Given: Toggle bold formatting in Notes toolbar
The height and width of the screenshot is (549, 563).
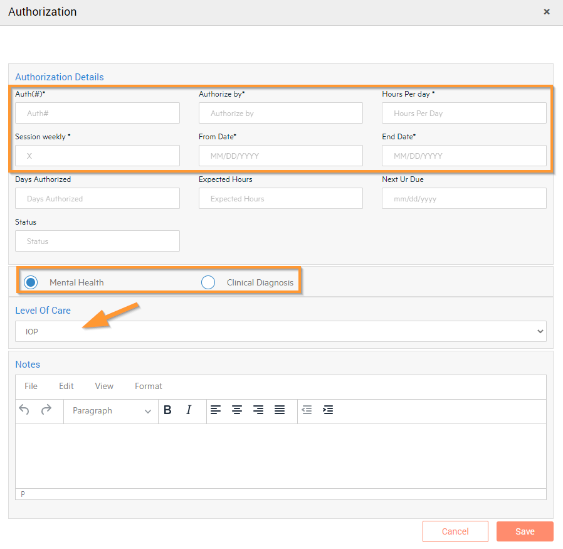Looking at the screenshot, I should point(167,410).
